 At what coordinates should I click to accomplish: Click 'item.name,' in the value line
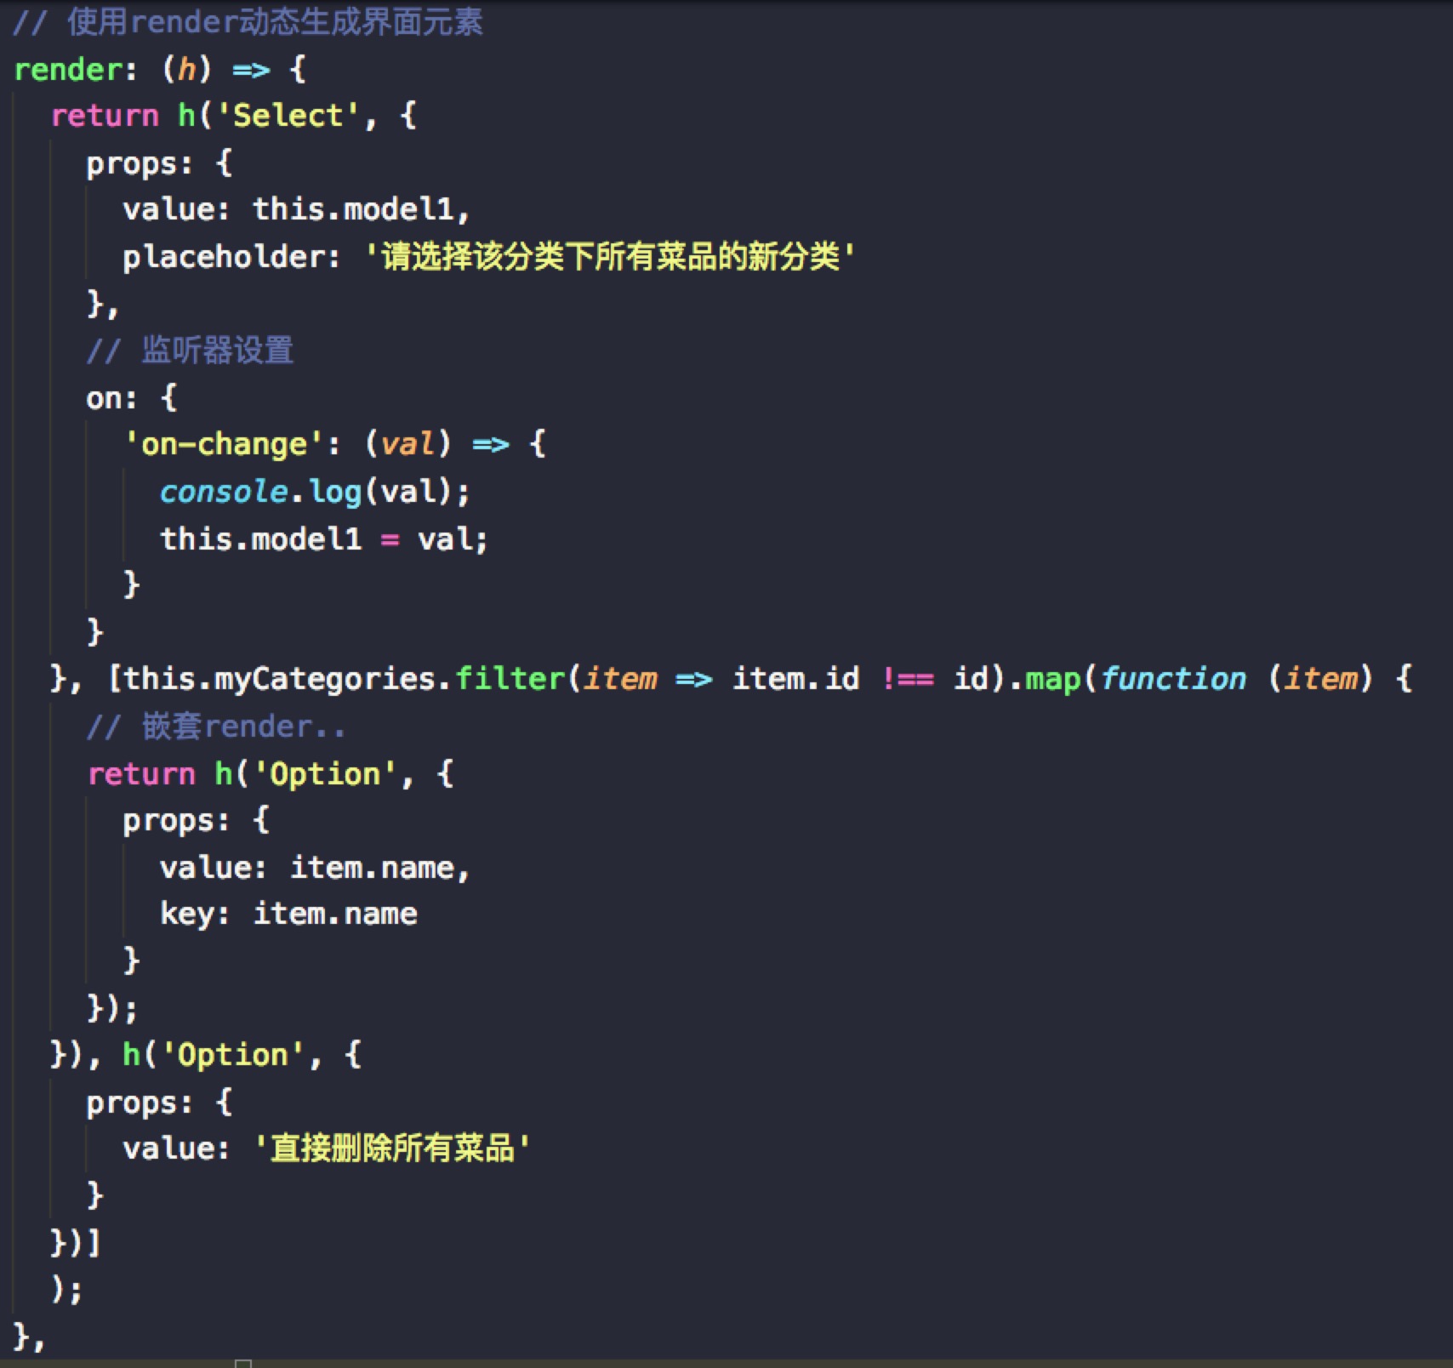tap(379, 868)
